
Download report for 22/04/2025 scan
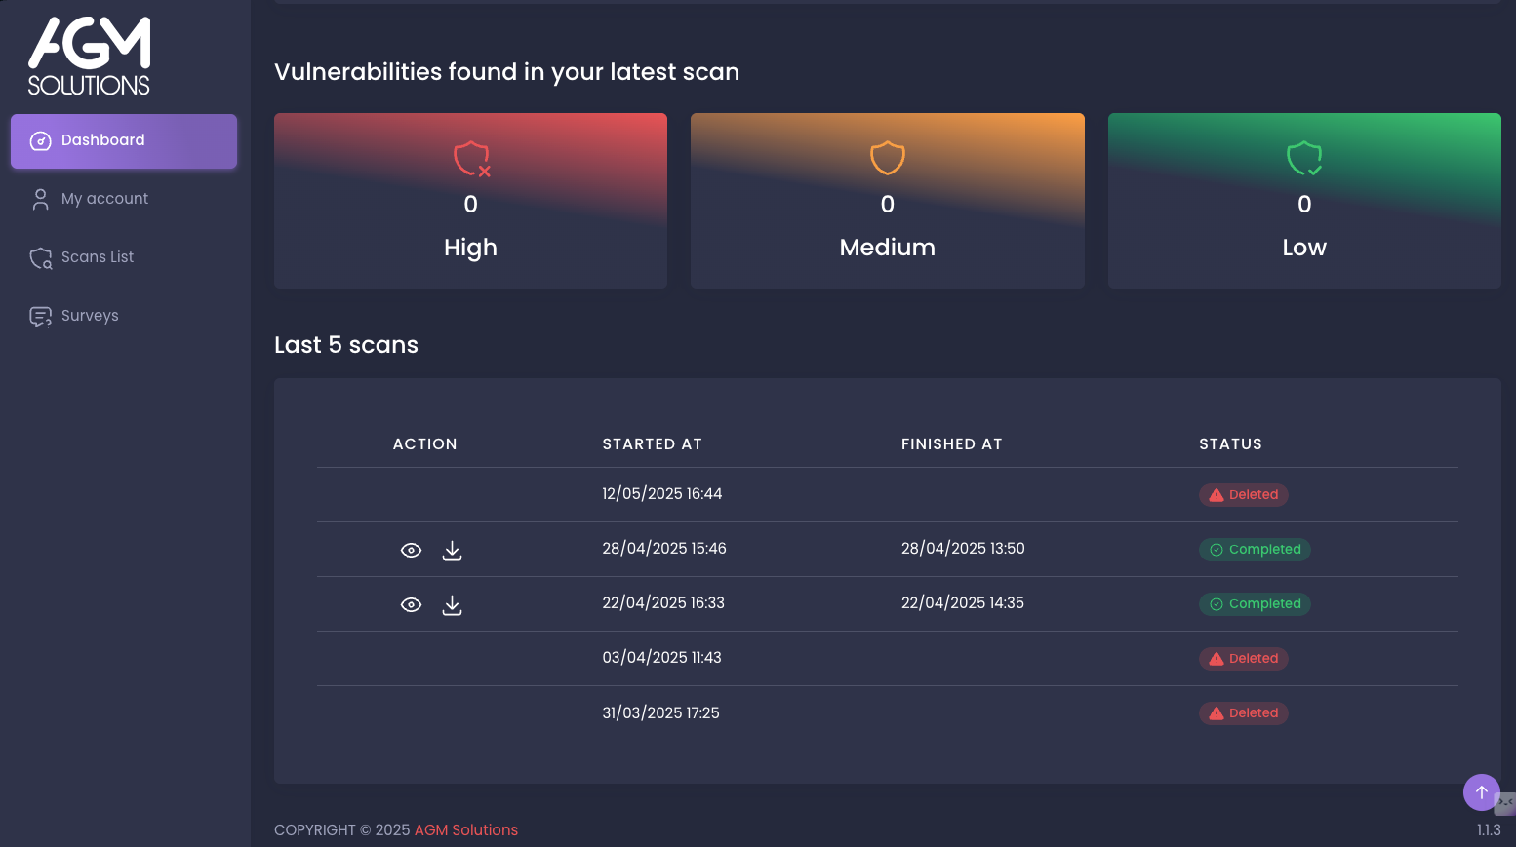click(452, 605)
